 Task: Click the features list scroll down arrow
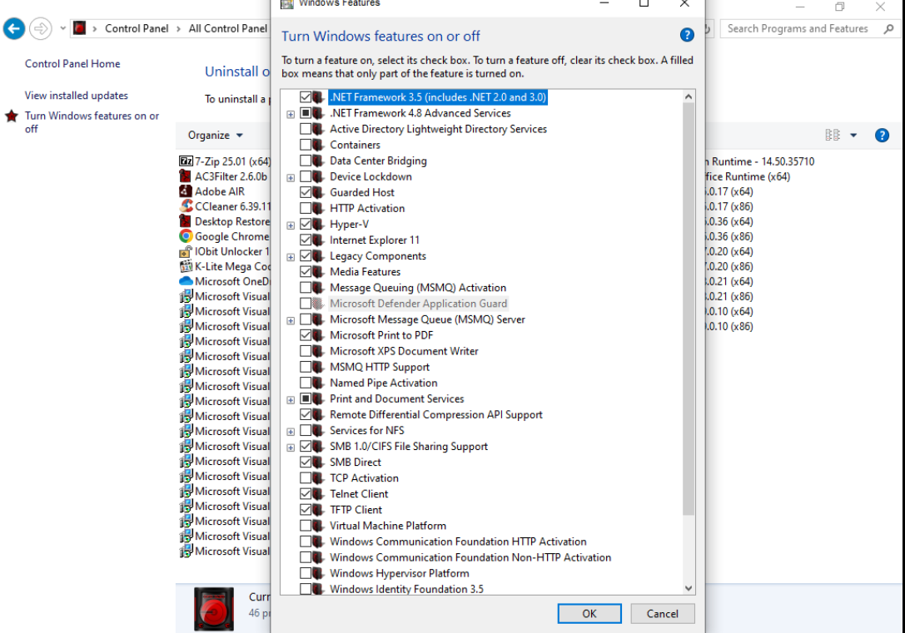tap(688, 588)
